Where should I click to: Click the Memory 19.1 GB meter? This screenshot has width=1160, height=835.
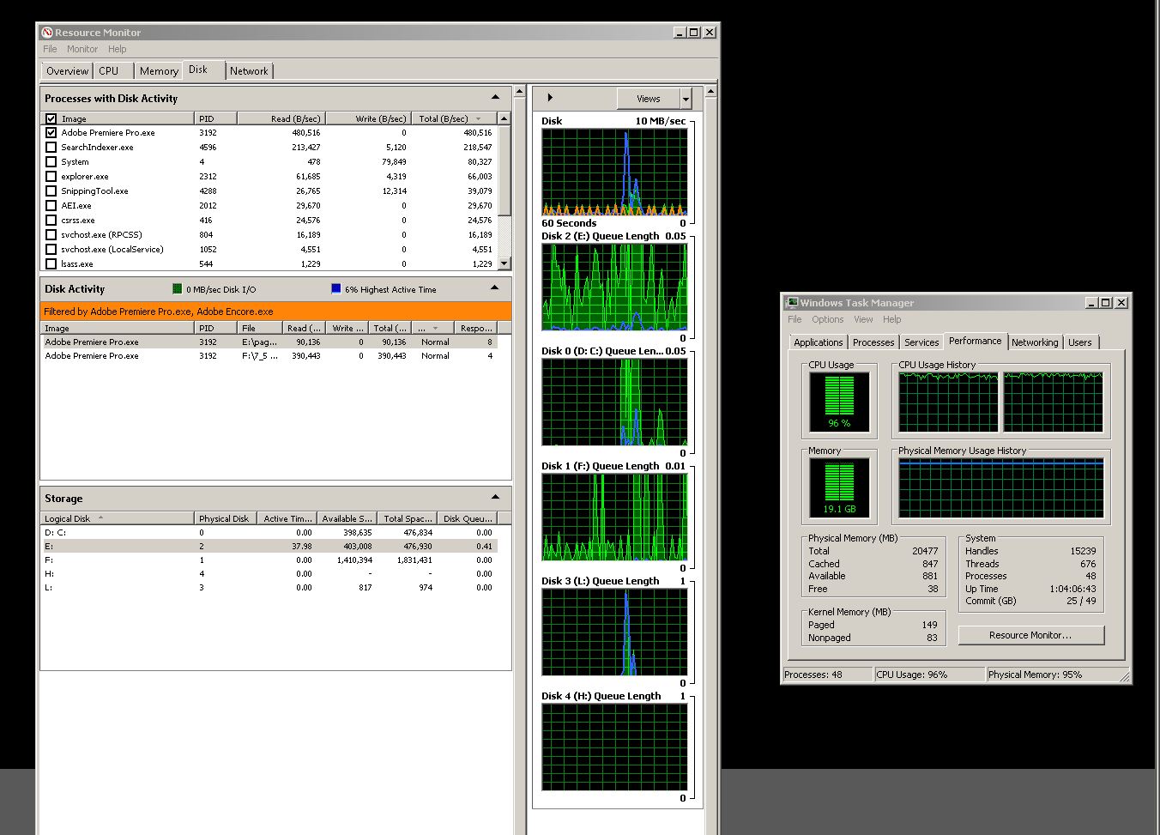(839, 487)
